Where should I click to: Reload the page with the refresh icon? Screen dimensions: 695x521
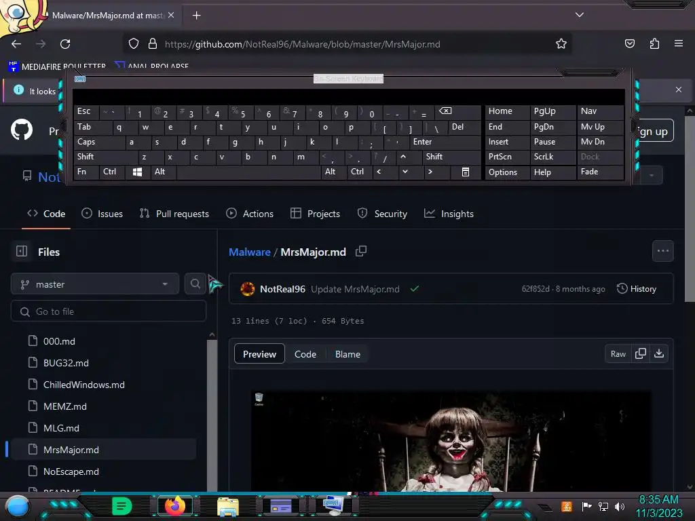click(x=65, y=44)
